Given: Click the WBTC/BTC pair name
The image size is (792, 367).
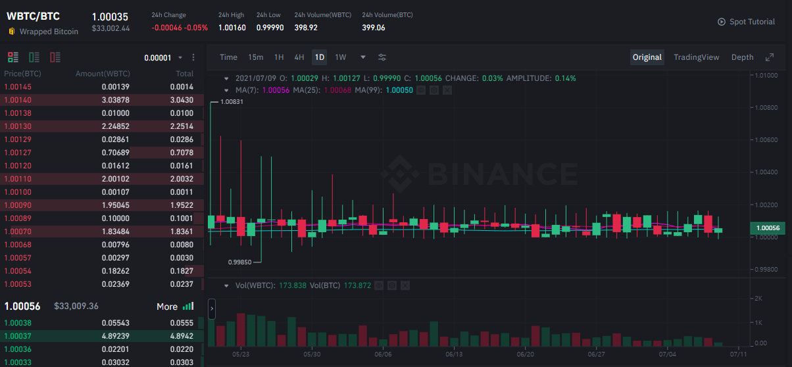Looking at the screenshot, I should (33, 16).
